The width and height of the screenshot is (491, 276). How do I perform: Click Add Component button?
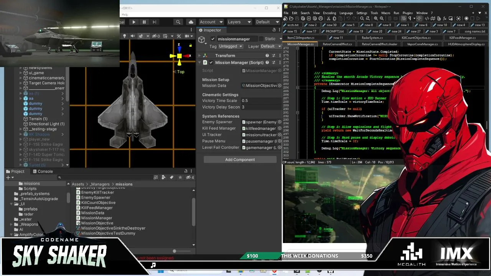240,159
